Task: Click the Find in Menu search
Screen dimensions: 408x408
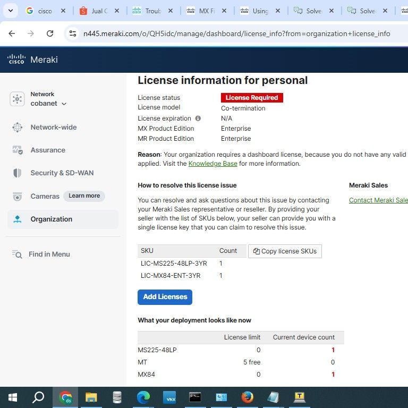Action: click(x=49, y=254)
